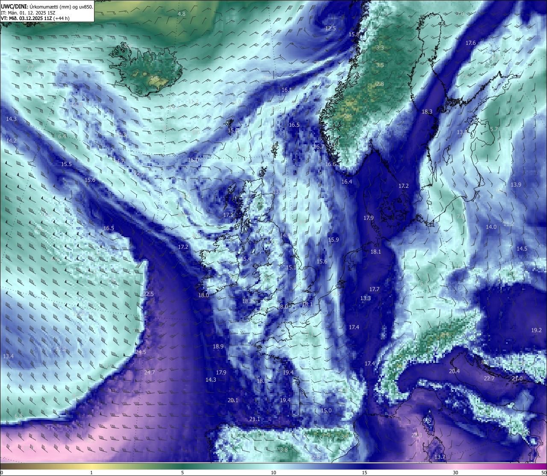Click the 21.1 value off northern Spain

(255, 419)
